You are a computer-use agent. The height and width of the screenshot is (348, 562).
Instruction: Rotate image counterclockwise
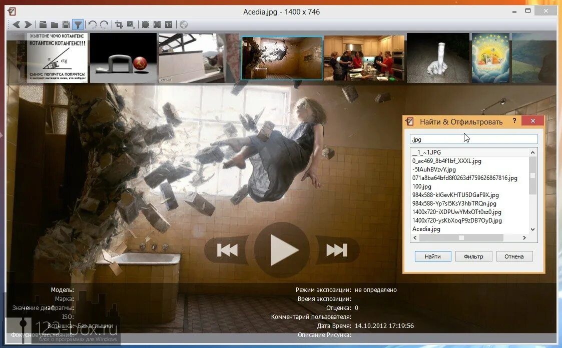coord(93,24)
